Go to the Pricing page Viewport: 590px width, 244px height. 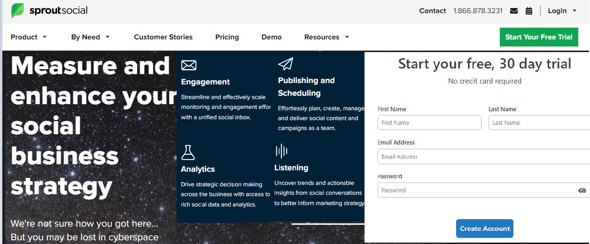tap(227, 37)
